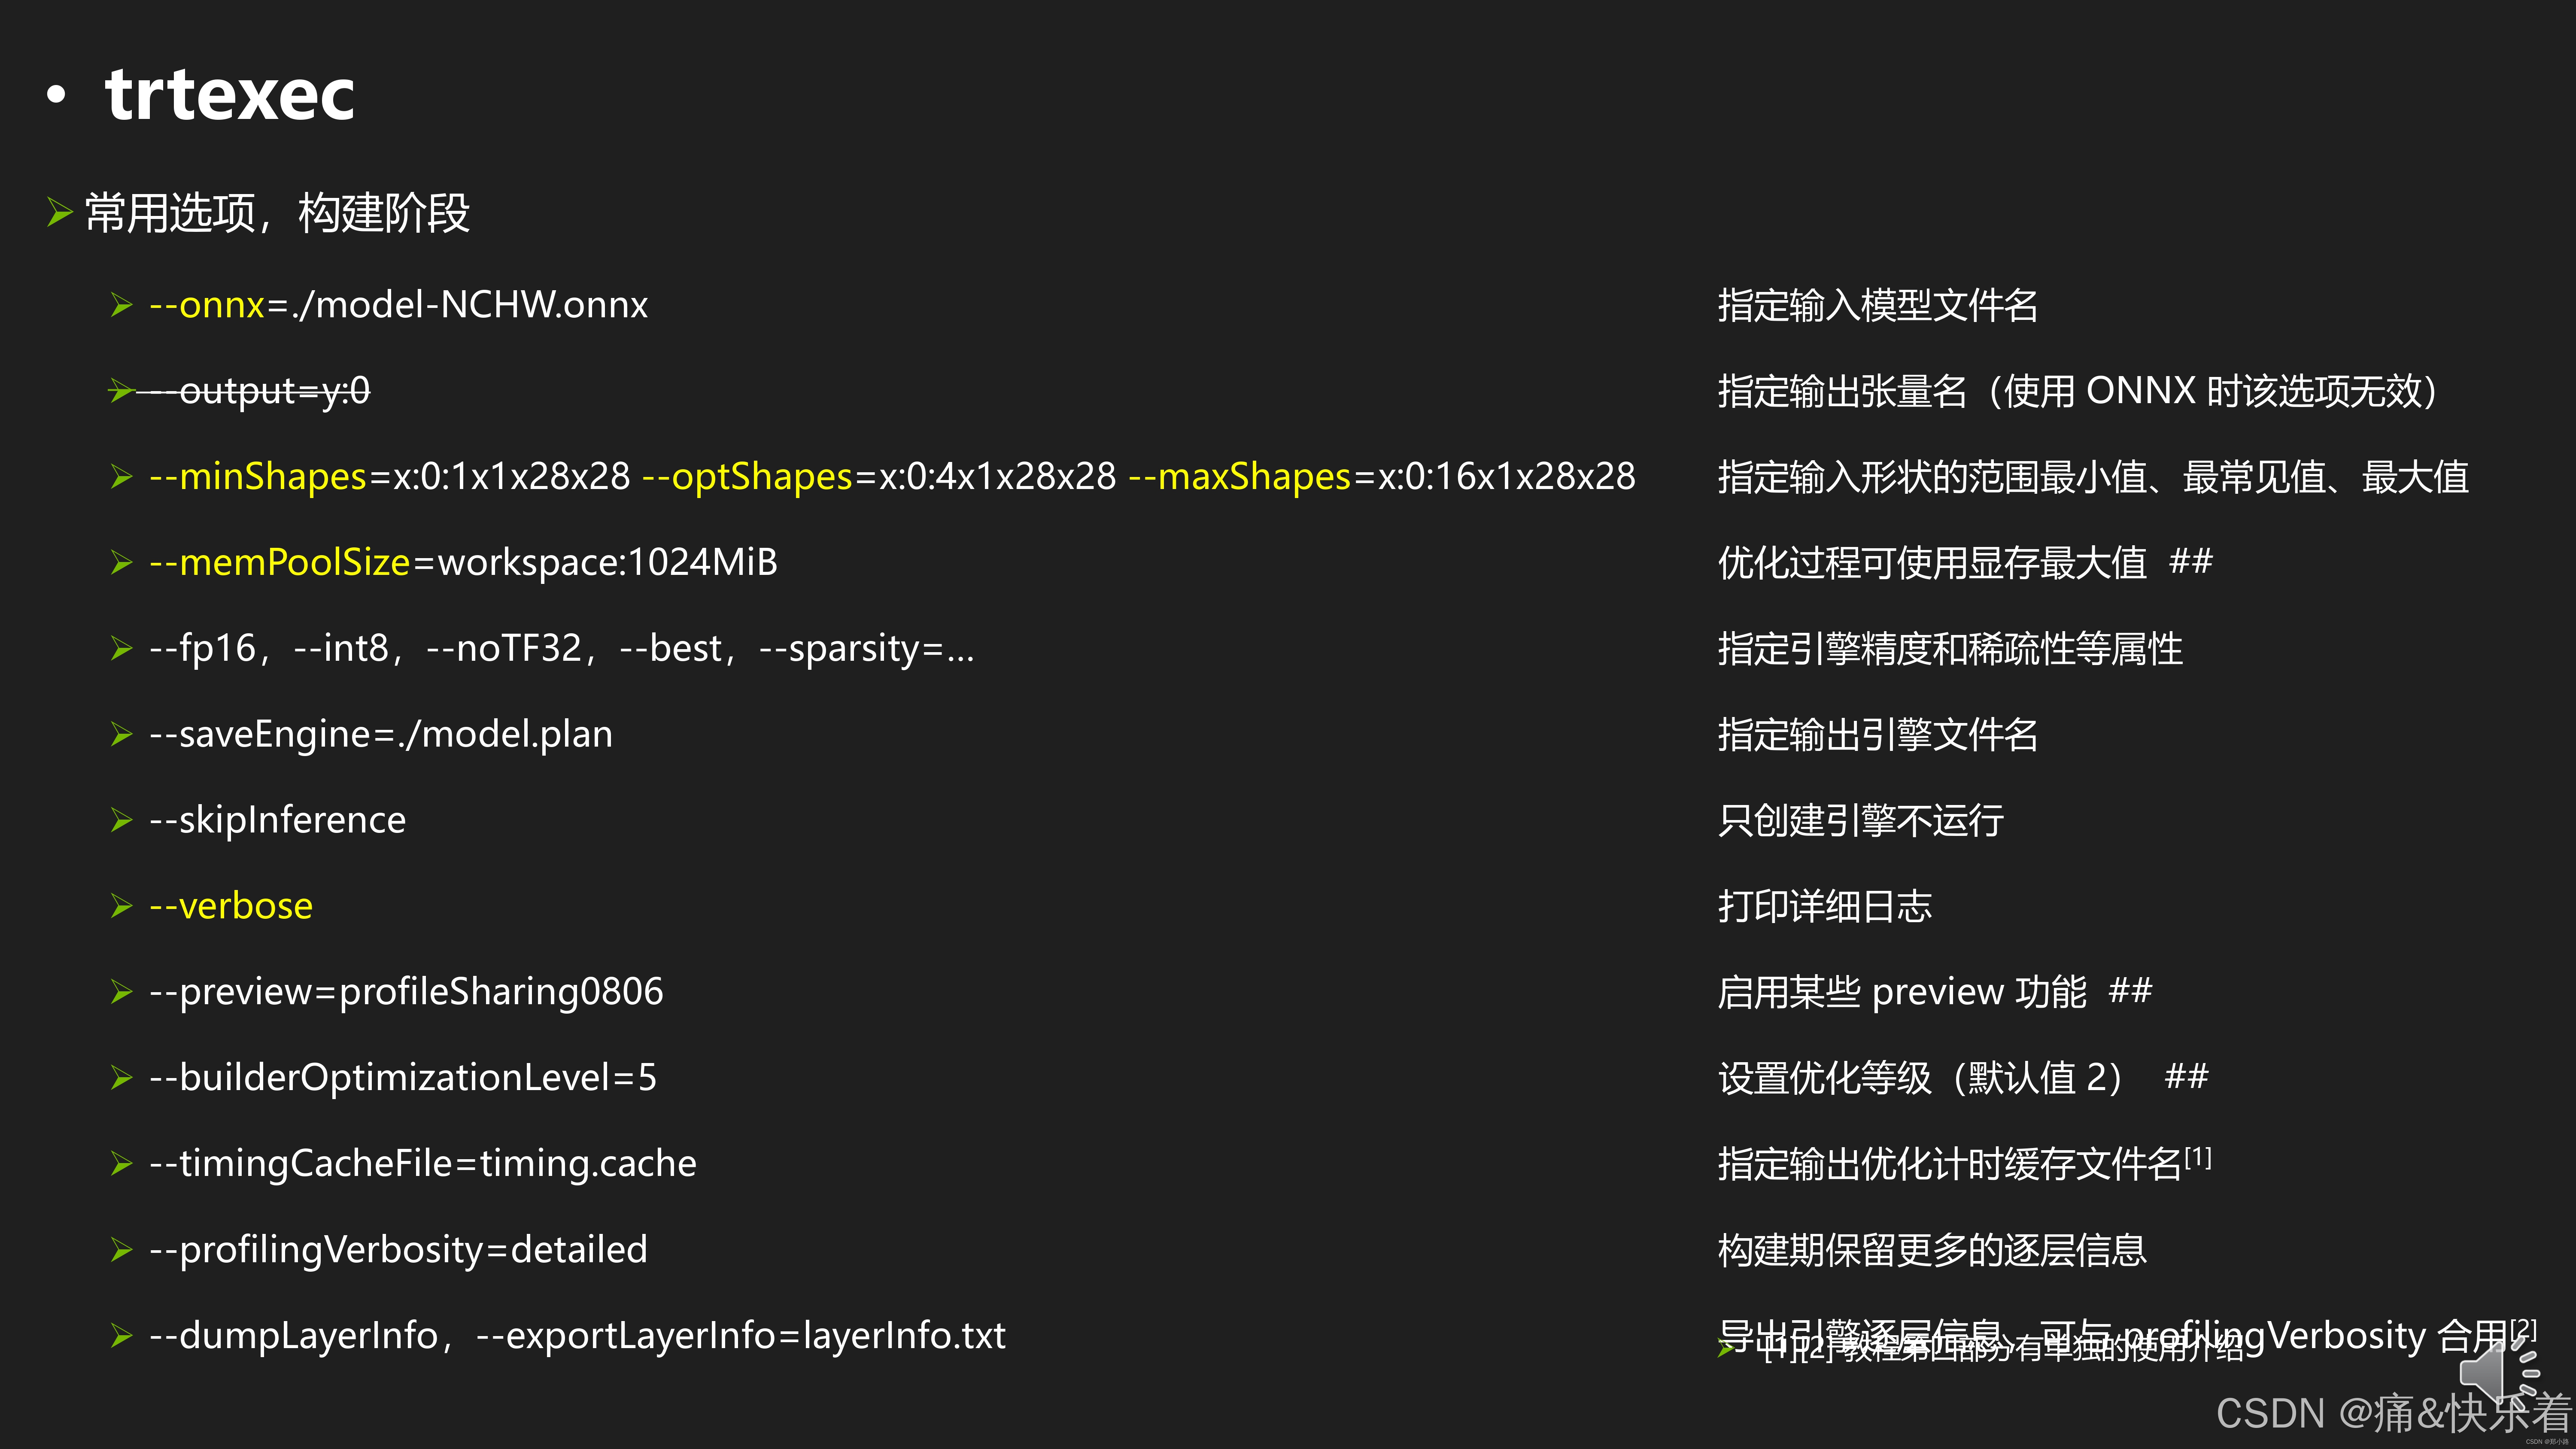Viewport: 2576px width, 1449px height.
Task: Click the arrow bullet beside --saveEngine
Action: 121,735
